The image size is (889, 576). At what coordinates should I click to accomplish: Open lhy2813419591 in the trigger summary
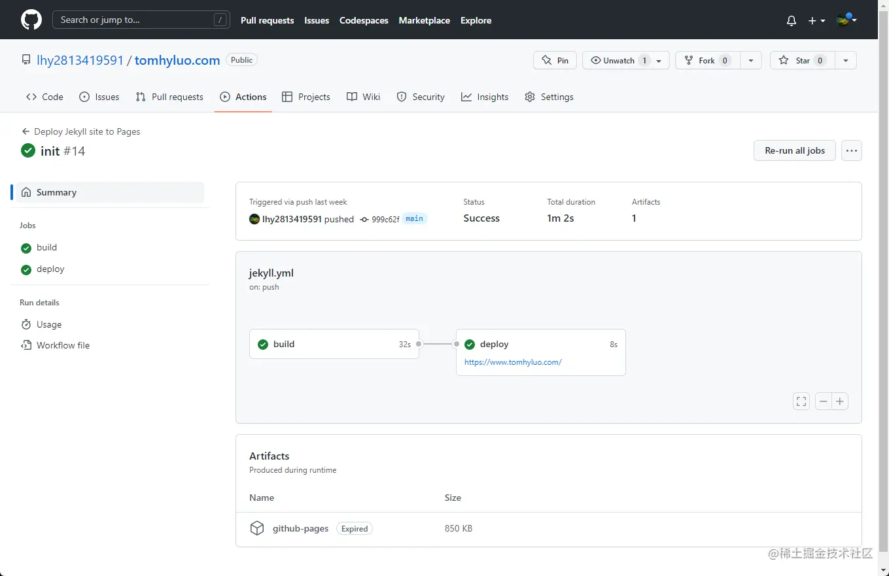tap(292, 219)
